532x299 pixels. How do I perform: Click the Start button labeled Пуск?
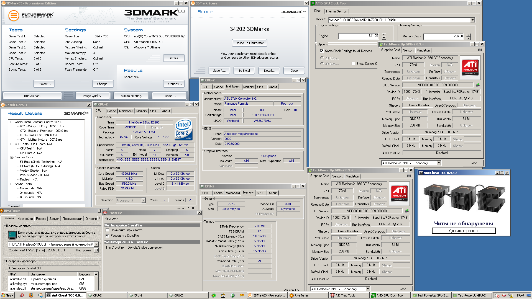coord(7,295)
